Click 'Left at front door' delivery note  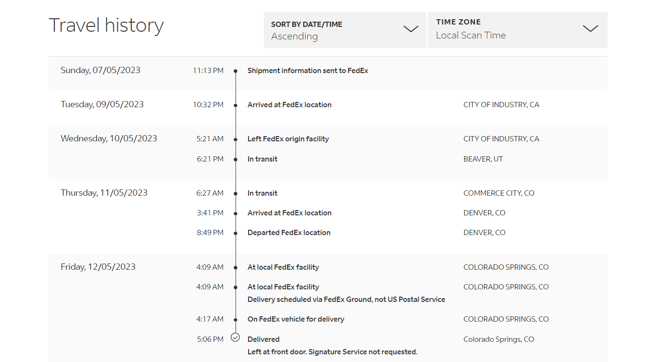[332, 352]
